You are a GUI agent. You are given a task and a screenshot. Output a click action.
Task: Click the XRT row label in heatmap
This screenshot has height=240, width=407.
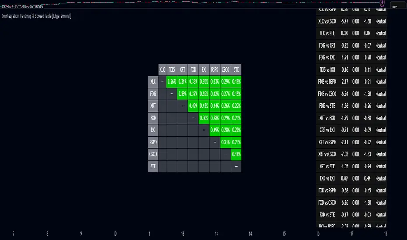(x=153, y=105)
